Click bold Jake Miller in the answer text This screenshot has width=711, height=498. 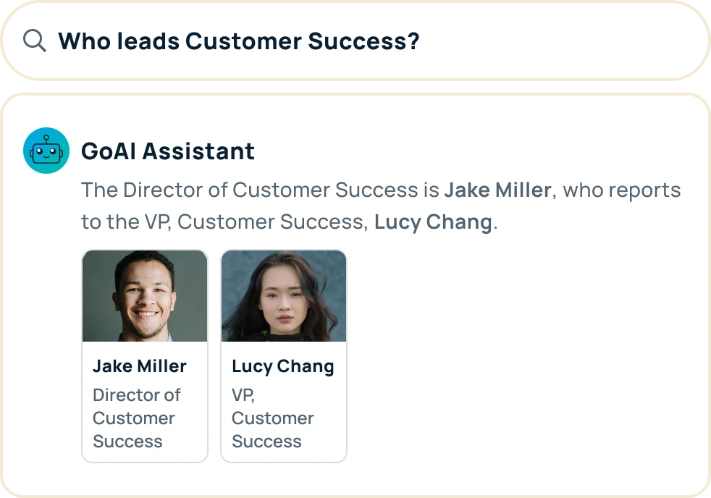point(497,190)
